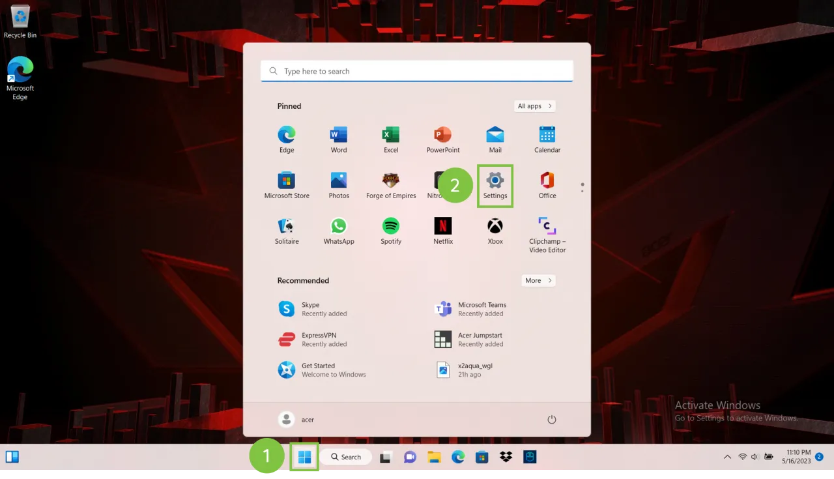Launch Spotify from pinned apps

391,231
